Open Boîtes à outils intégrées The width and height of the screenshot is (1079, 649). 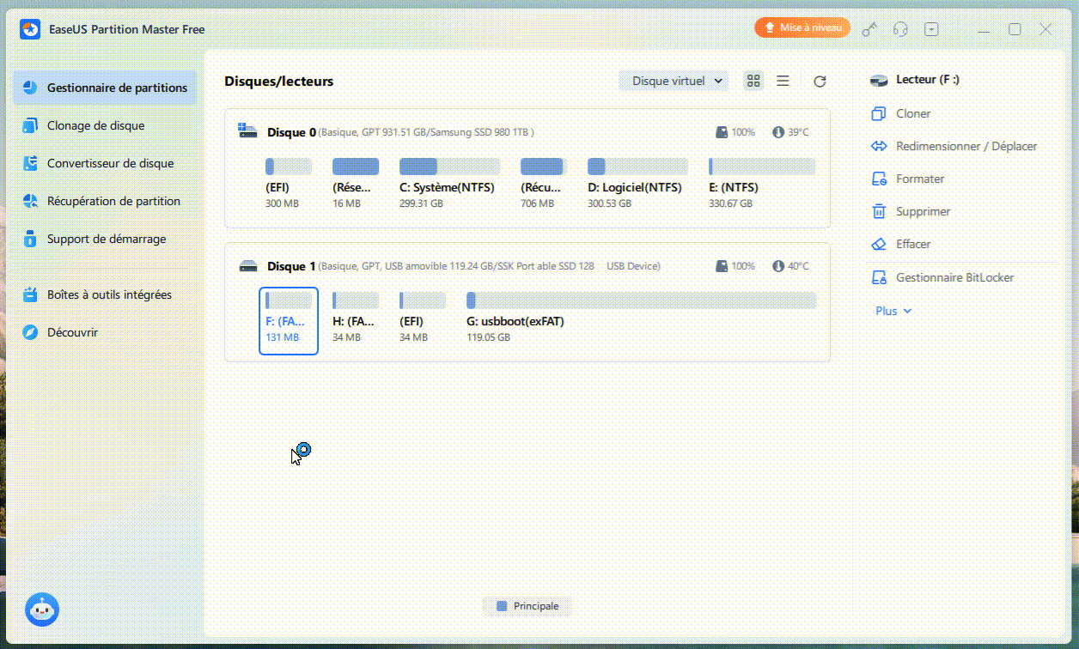click(x=109, y=294)
